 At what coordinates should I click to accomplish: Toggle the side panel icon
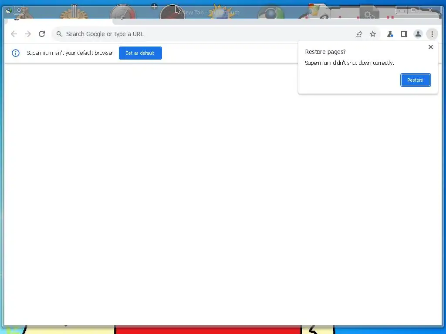point(404,34)
